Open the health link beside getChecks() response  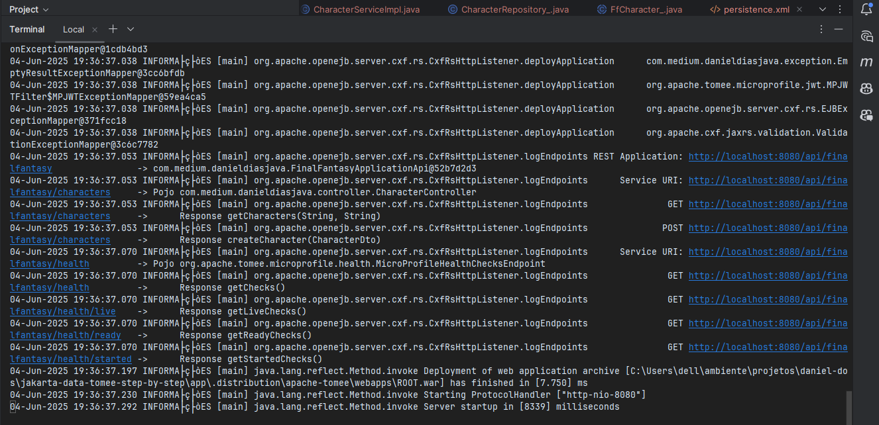point(50,287)
